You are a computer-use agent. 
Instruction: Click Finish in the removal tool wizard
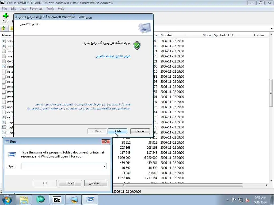click(117, 131)
